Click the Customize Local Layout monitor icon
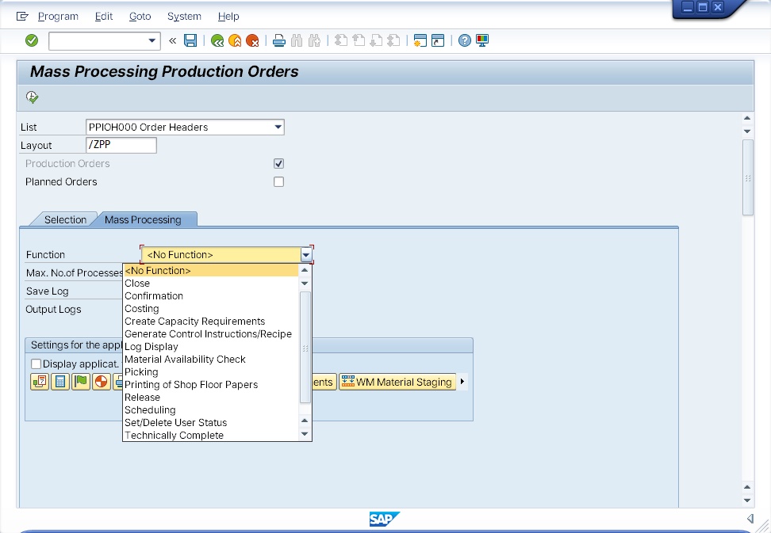The image size is (771, 533). 482,40
